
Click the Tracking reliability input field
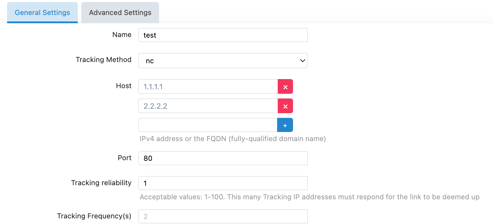(223, 183)
